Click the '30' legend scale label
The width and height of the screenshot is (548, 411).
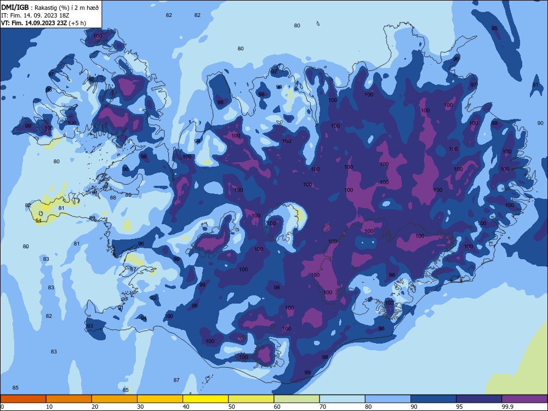140,407
